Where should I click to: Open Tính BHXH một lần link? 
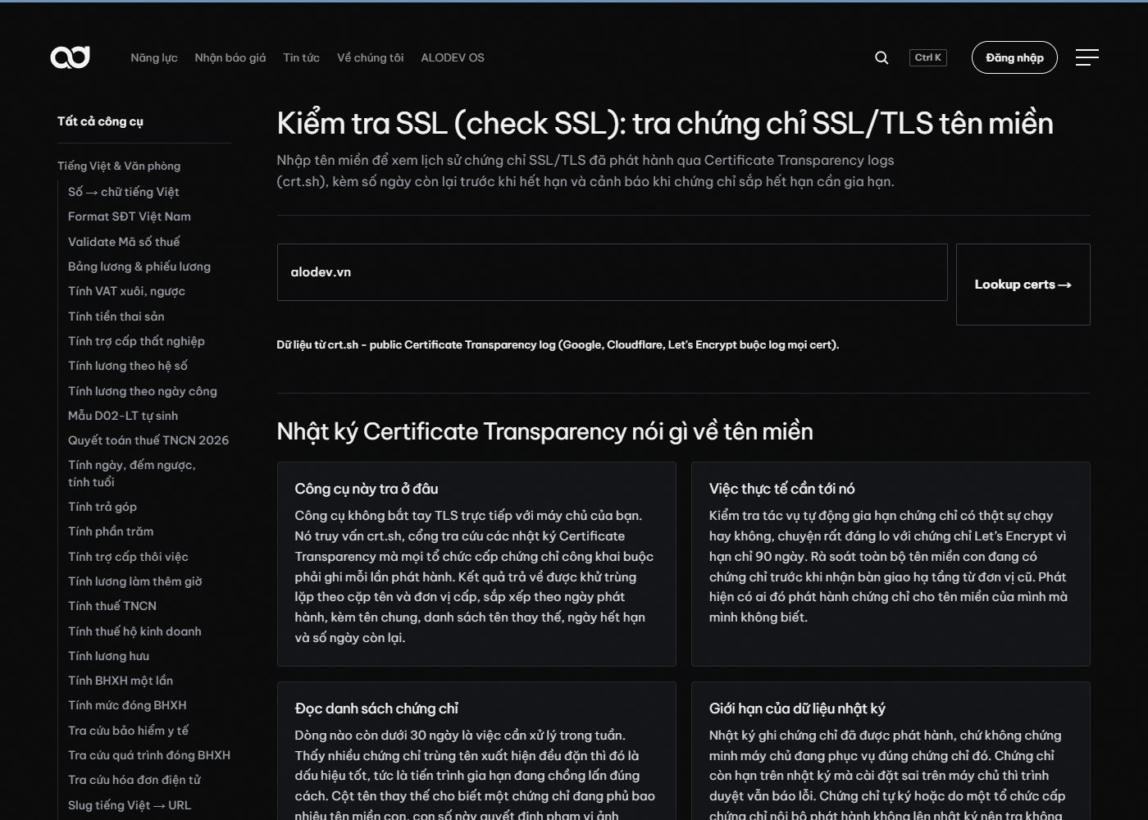coord(121,681)
